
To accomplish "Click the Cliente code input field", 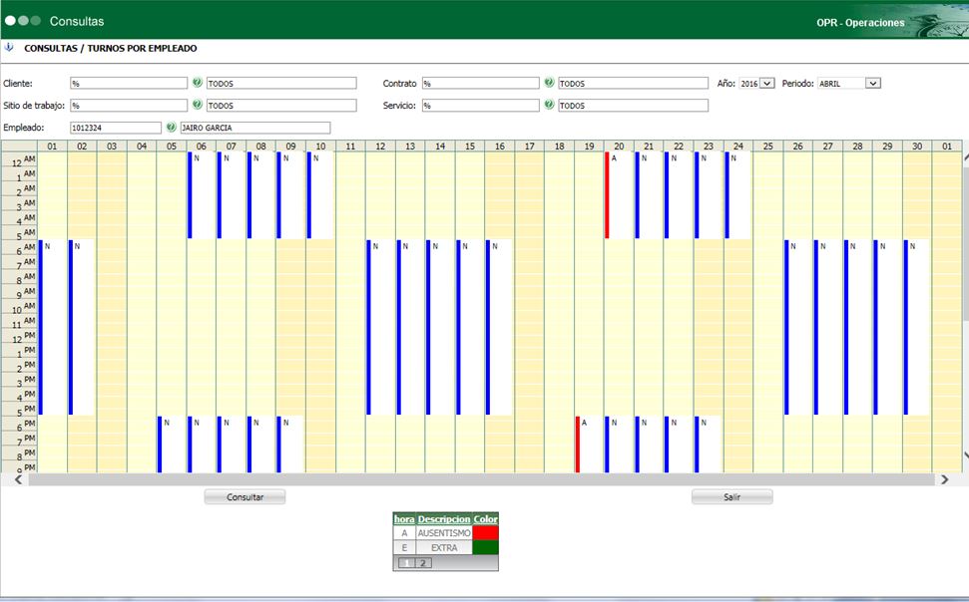I will 128,84.
